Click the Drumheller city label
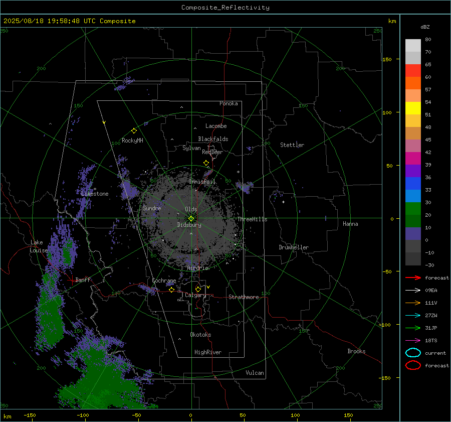 click(294, 247)
